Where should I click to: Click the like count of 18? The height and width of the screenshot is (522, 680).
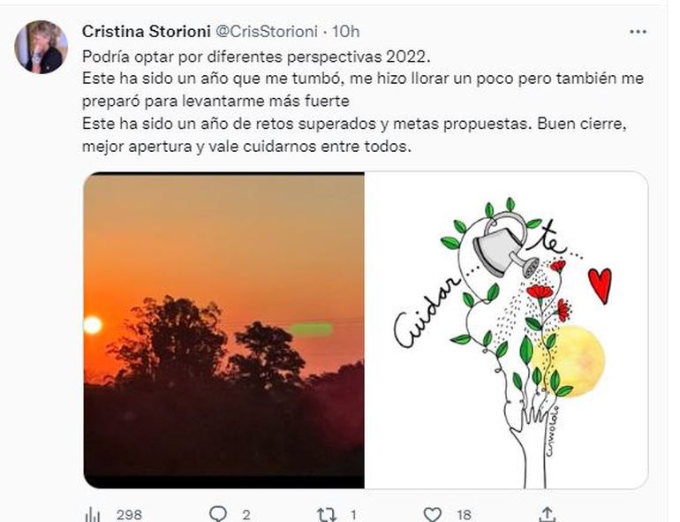coord(465,513)
